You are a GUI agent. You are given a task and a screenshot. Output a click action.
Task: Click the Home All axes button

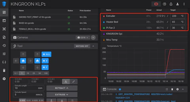click(x=46, y=54)
